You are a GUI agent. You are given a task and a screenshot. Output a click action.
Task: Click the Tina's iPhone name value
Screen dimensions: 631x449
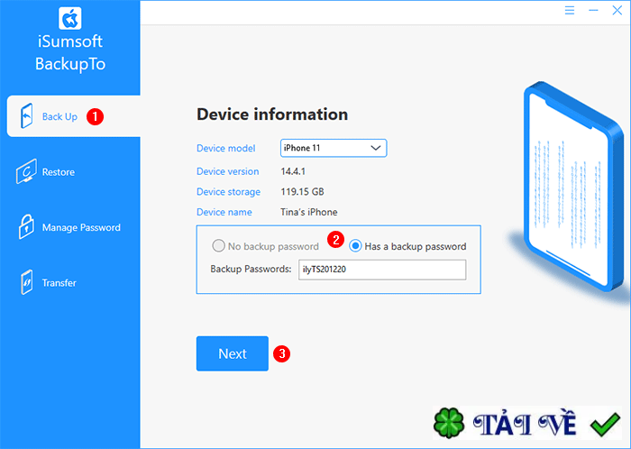(x=309, y=212)
